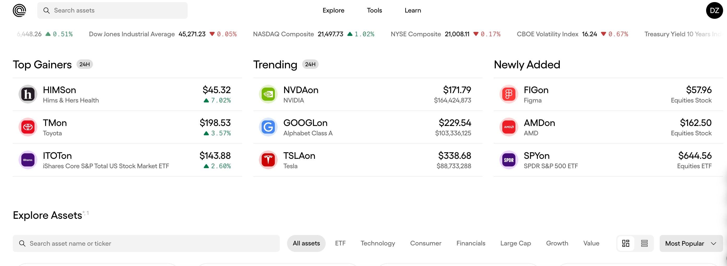Viewport: 727px width, 266px height.
Task: Click the Hims & Hers logo icon
Action: coord(28,94)
